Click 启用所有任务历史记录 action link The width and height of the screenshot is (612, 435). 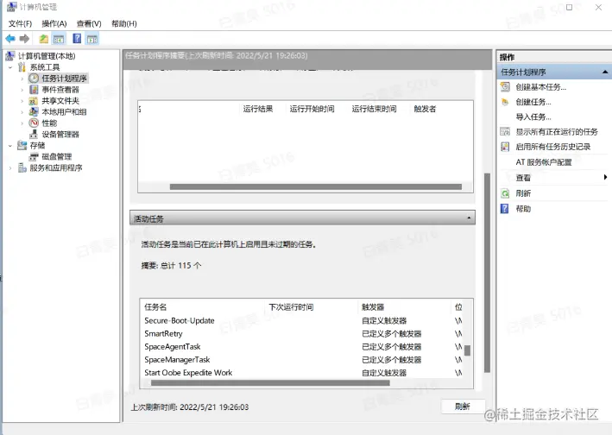553,147
